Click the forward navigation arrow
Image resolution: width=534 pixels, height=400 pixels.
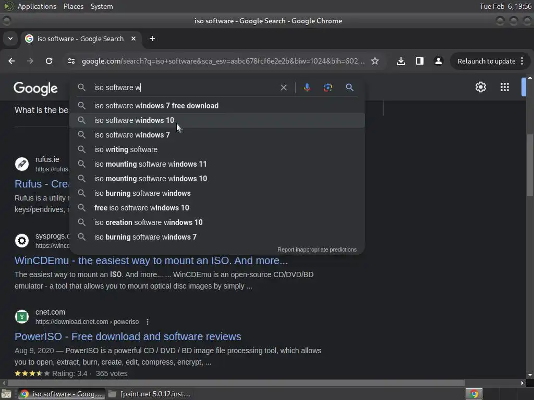[x=30, y=61]
